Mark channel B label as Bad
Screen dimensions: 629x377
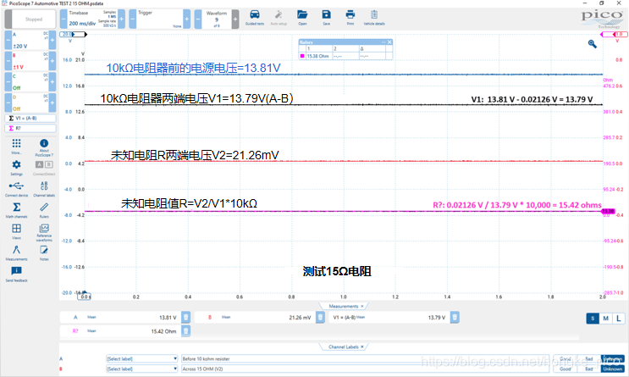(x=589, y=369)
